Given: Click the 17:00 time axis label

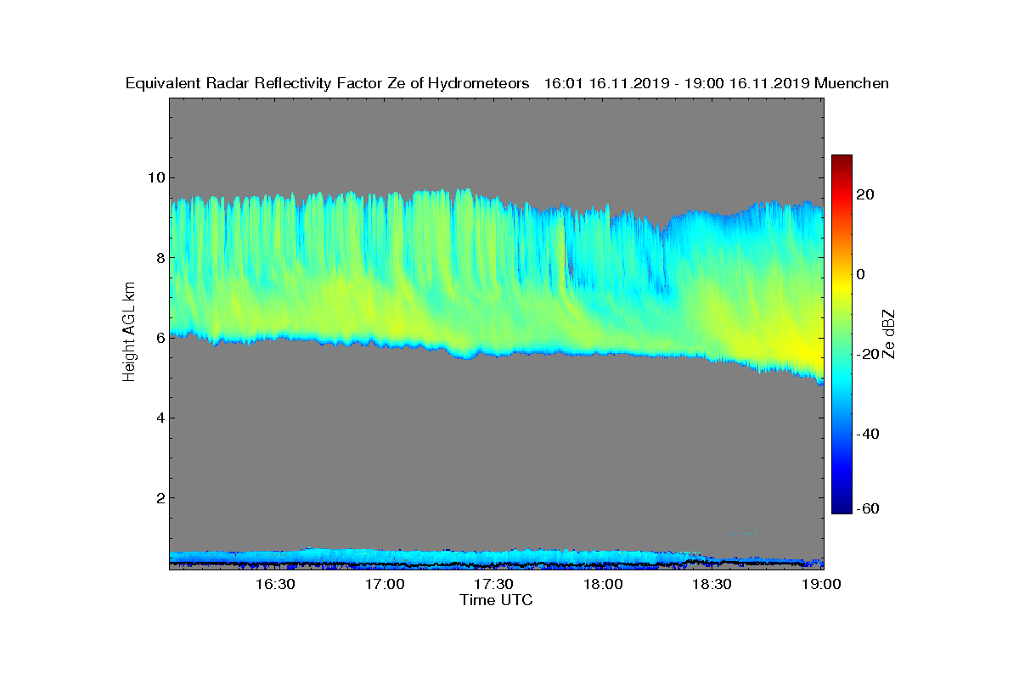Looking at the screenshot, I should [385, 584].
